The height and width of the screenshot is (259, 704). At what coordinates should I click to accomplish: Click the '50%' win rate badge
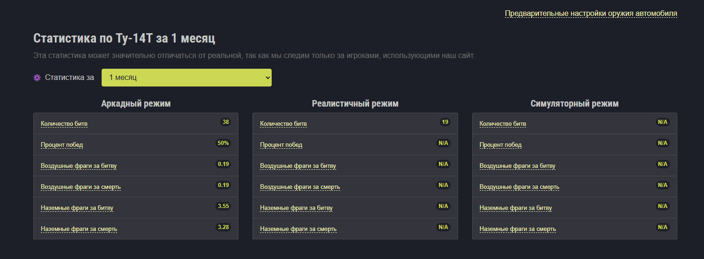(x=223, y=144)
